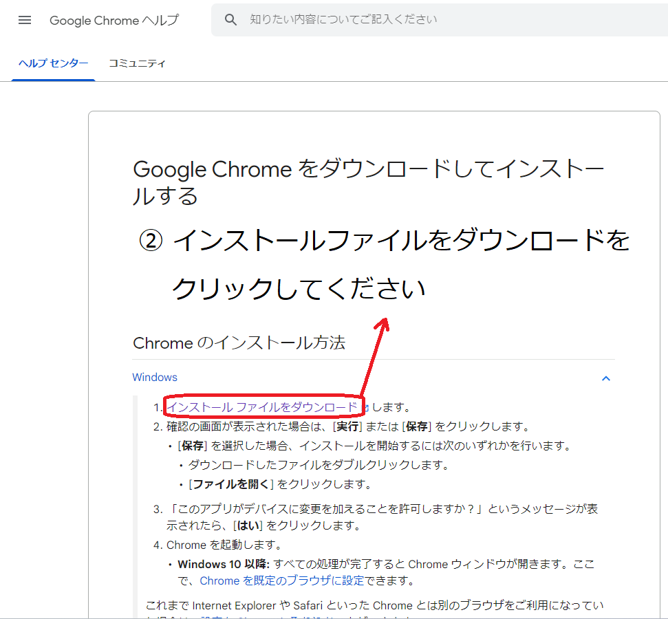Open インストール ファイルをダウンロード link
This screenshot has width=668, height=619.
pyautogui.click(x=262, y=407)
